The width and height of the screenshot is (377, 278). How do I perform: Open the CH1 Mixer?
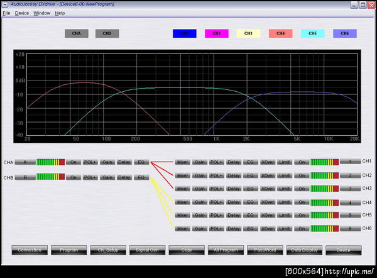pyautogui.click(x=182, y=162)
